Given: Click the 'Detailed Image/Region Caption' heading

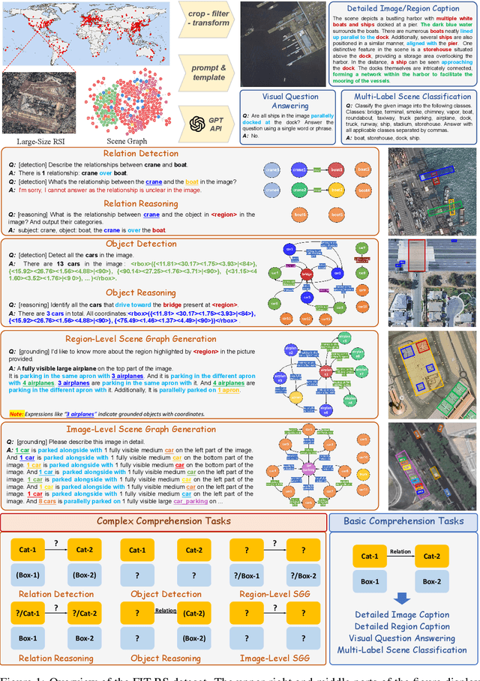Looking at the screenshot, I should coord(401,7).
